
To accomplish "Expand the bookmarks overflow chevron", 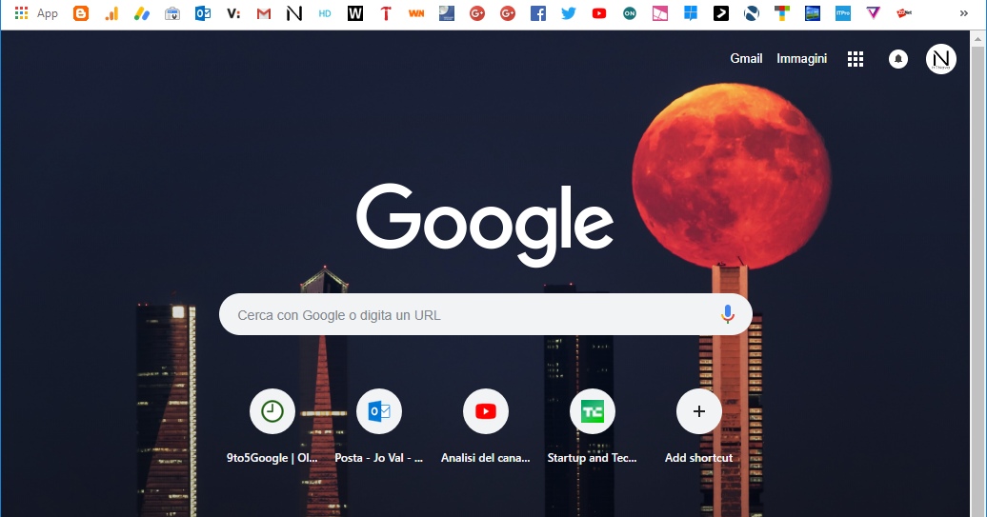I will 964,13.
